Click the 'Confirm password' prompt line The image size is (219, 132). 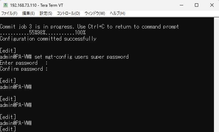pos(24,69)
